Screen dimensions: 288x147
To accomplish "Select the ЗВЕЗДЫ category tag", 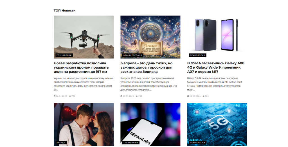I will (x=61, y=143).
